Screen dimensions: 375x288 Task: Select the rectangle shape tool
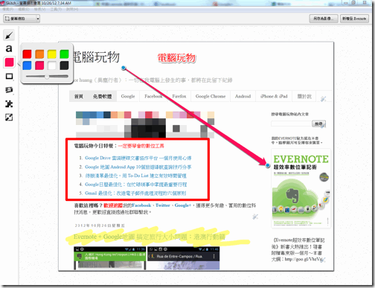pyautogui.click(x=9, y=77)
